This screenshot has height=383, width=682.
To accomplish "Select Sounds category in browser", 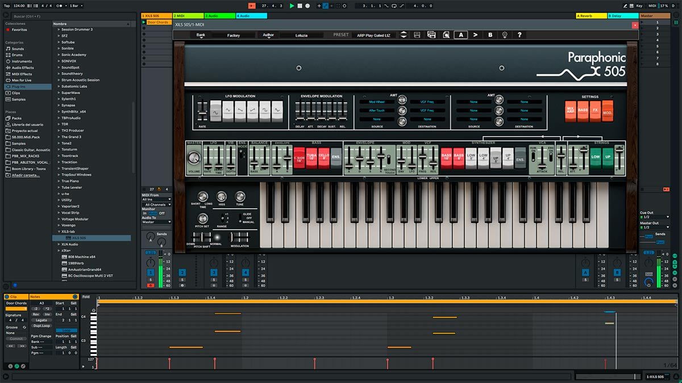I will coord(18,49).
